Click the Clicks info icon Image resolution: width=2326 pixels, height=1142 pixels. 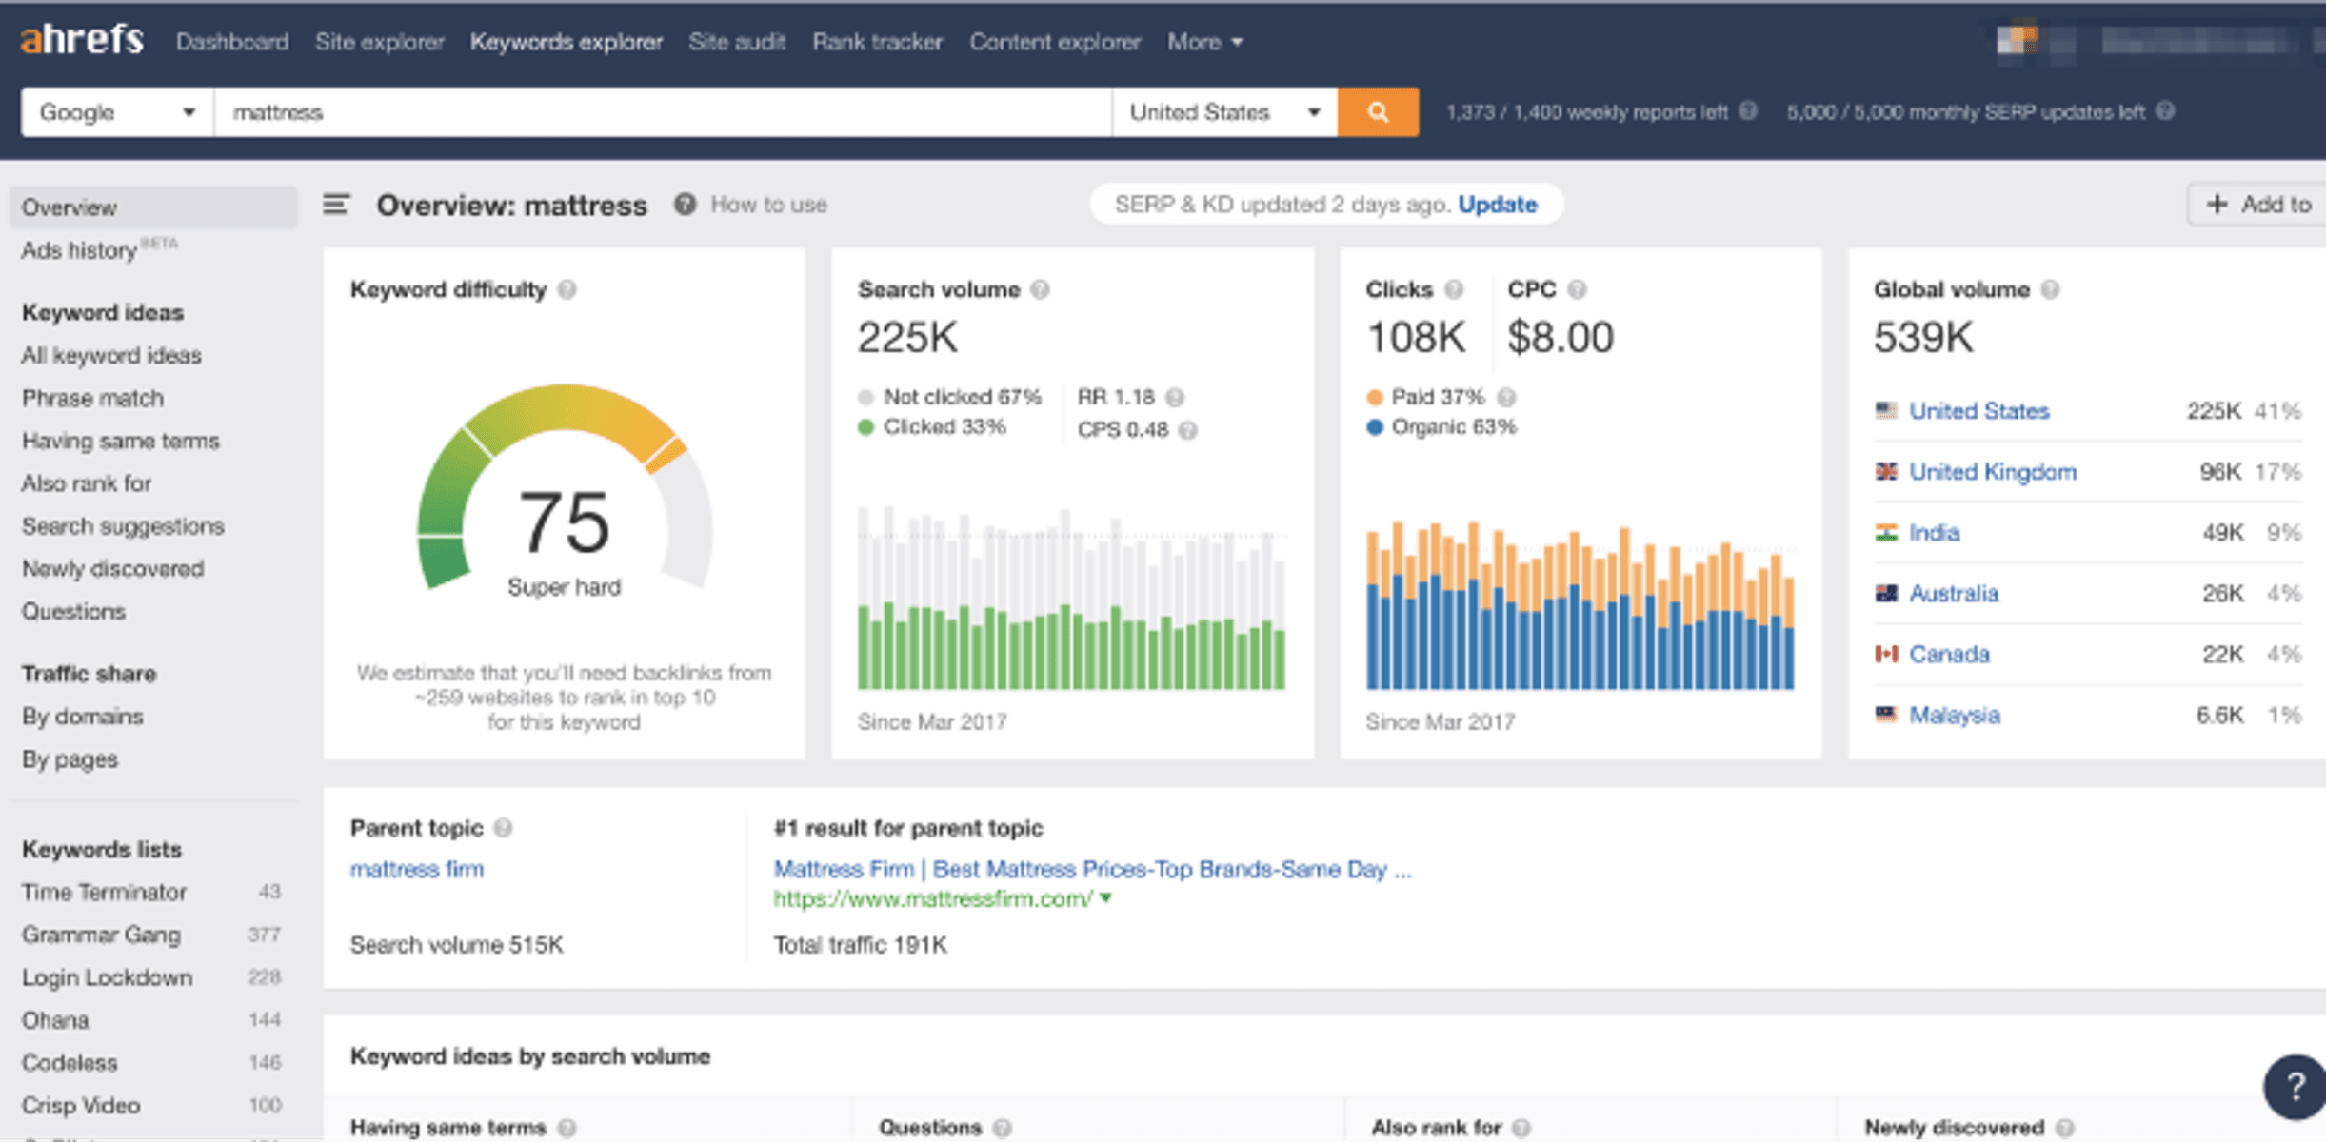(1454, 289)
